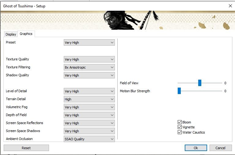Click the Motion Blur Strength label
The image size is (235, 155).
tap(135, 91)
